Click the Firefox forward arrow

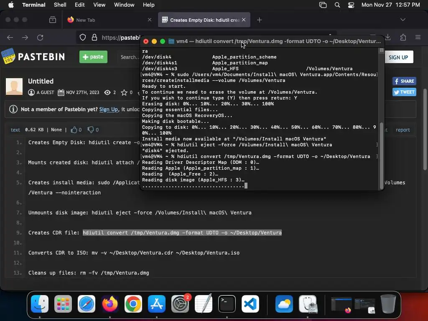(25, 37)
